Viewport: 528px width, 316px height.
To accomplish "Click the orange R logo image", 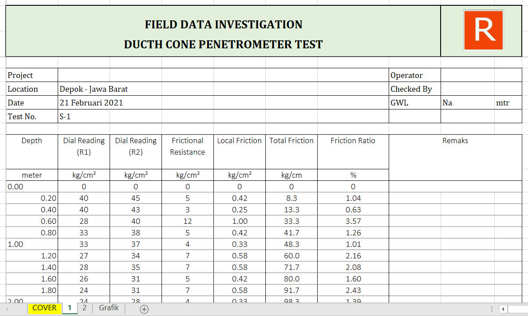I will click(483, 30).
